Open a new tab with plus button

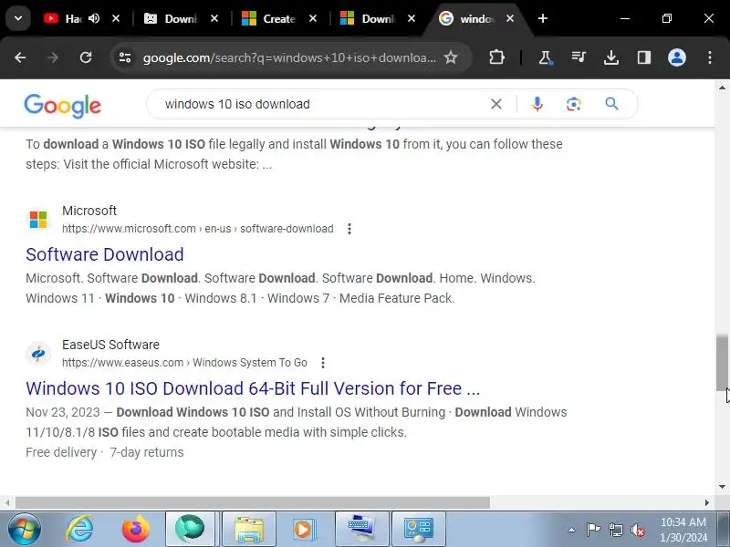tap(542, 18)
